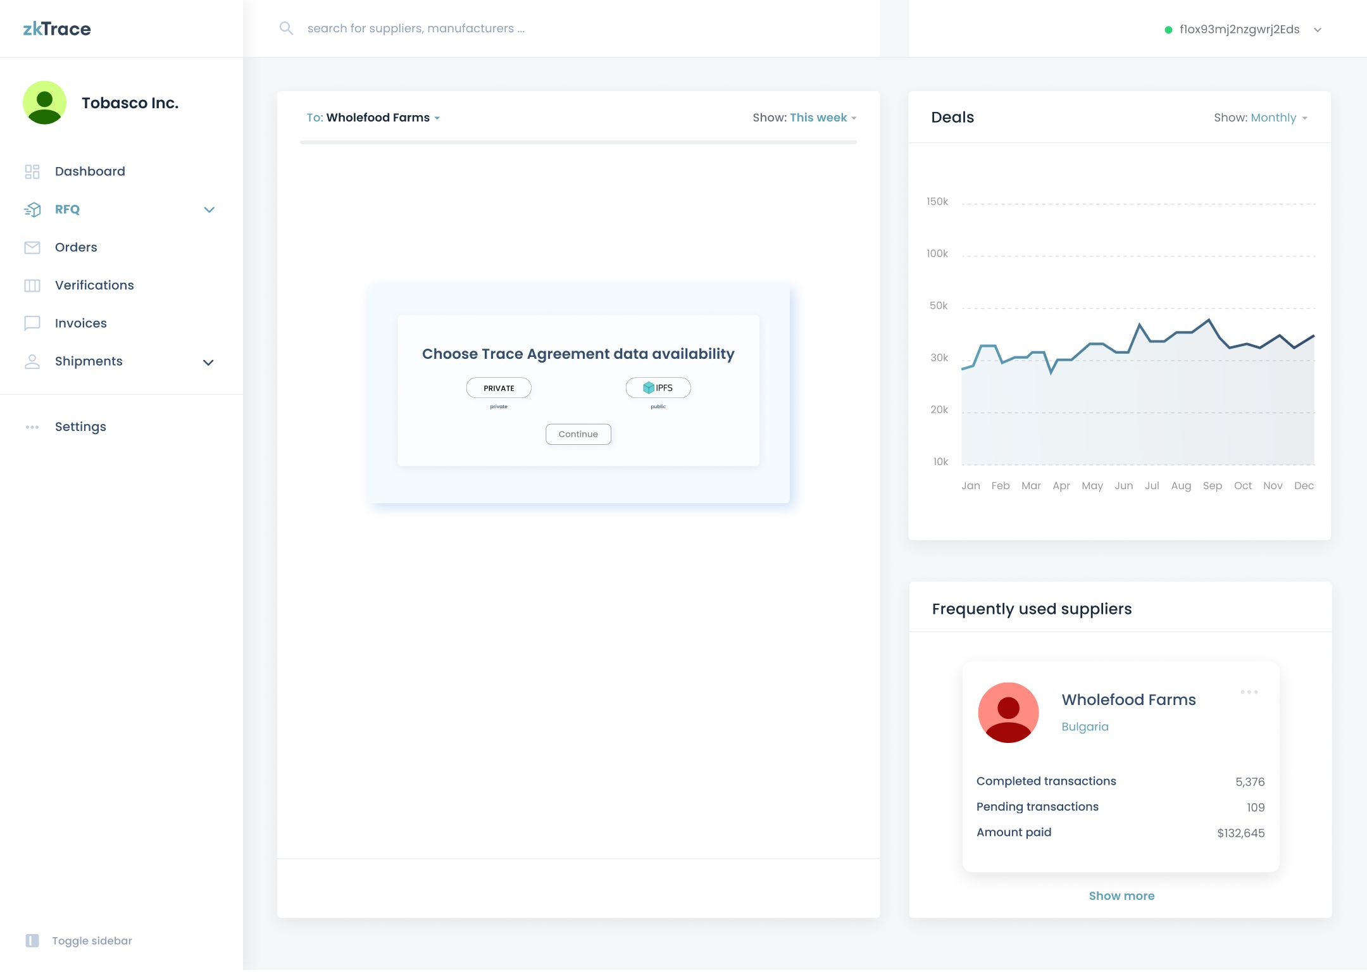Select IPFS data availability radio button

[x=657, y=387]
